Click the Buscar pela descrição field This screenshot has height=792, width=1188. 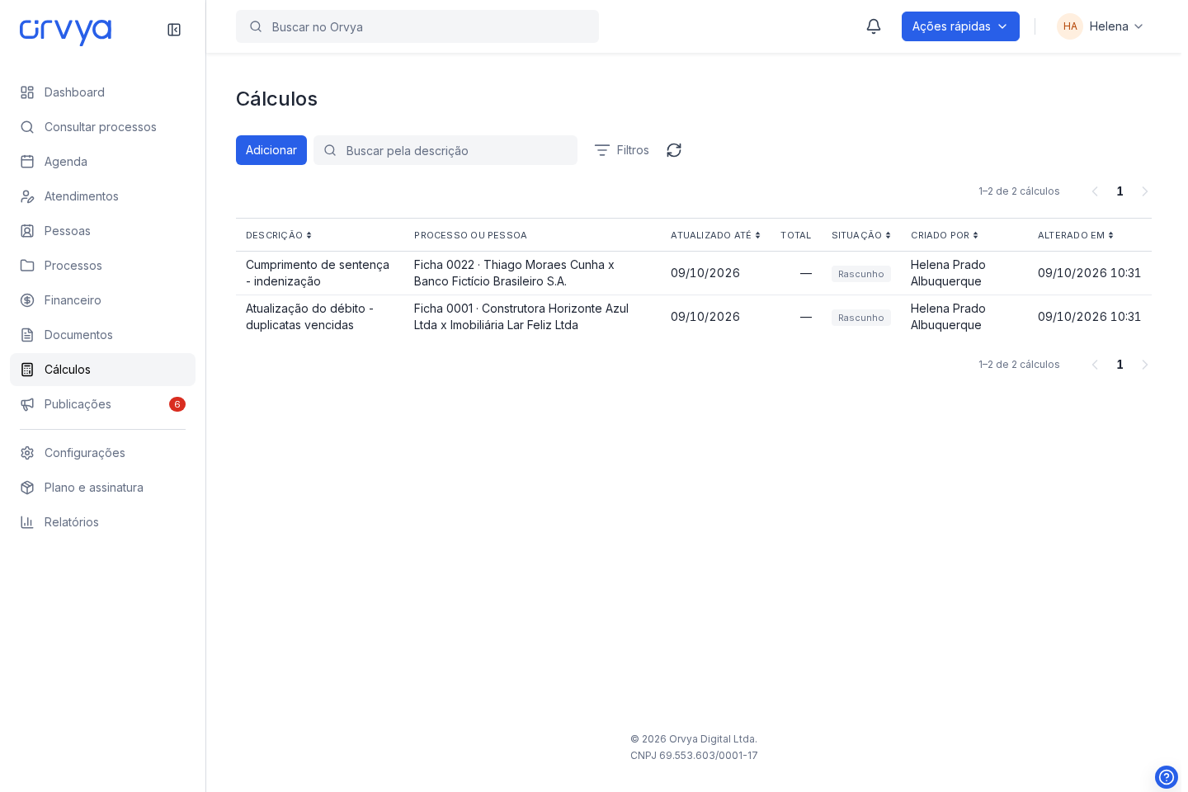point(445,150)
